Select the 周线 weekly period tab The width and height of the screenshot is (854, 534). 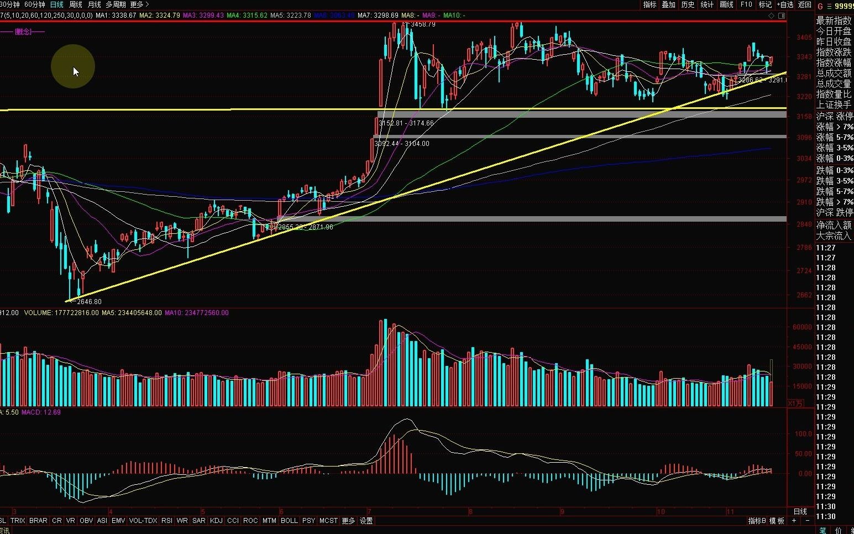tap(75, 4)
